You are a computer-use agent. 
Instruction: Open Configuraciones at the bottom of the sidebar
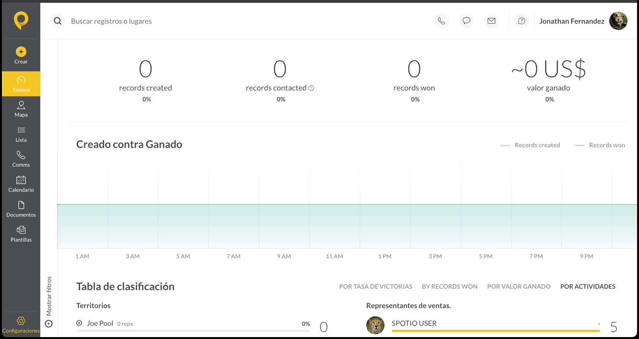coord(21,324)
